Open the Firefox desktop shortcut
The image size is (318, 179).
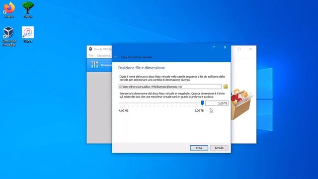(x=9, y=9)
